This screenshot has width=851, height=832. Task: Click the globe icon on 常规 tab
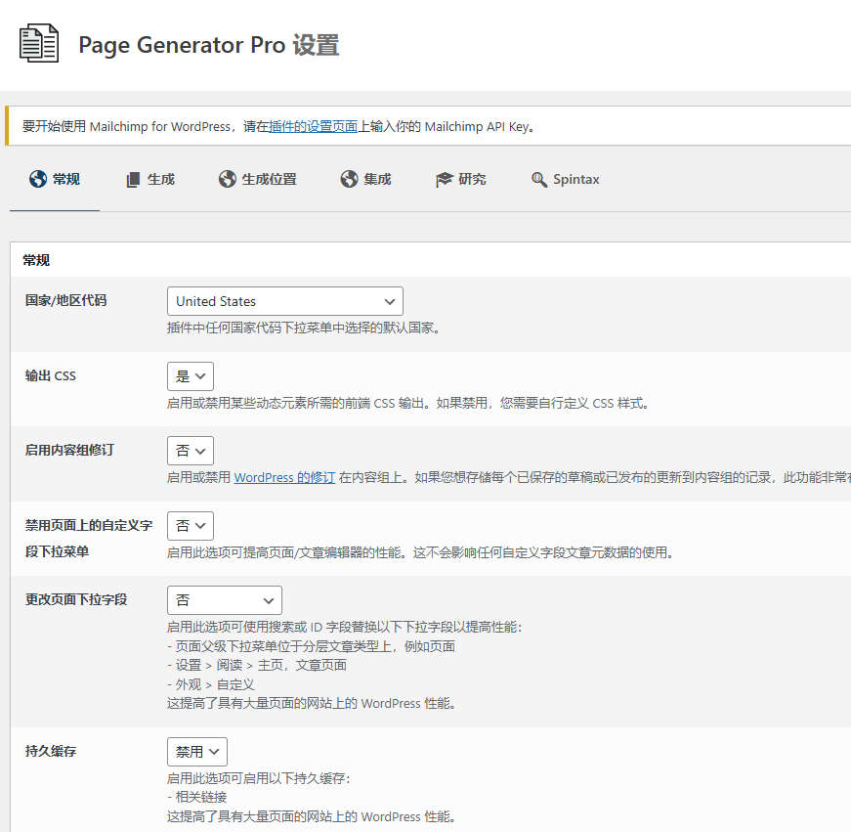click(38, 179)
